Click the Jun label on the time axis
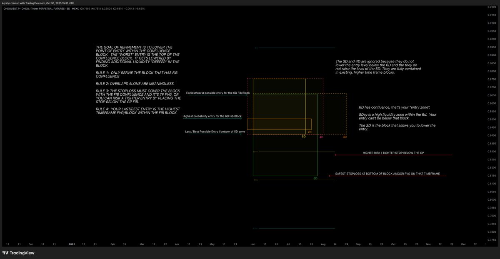 click(253, 244)
